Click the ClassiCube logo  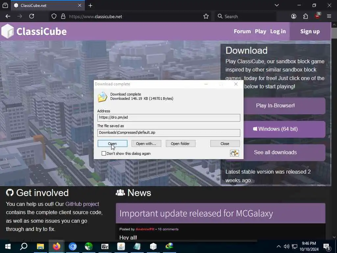tap(34, 31)
